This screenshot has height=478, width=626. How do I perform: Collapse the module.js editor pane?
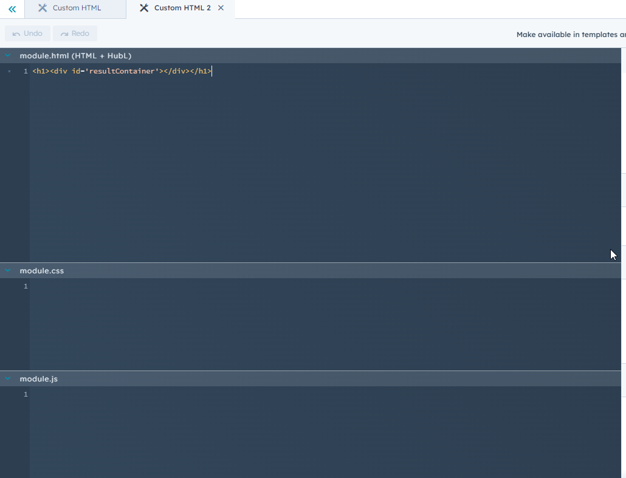tap(7, 378)
